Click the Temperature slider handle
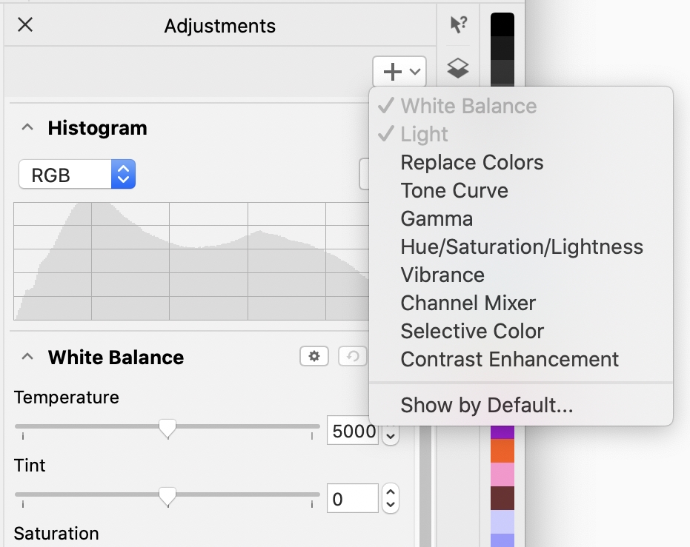 (168, 428)
